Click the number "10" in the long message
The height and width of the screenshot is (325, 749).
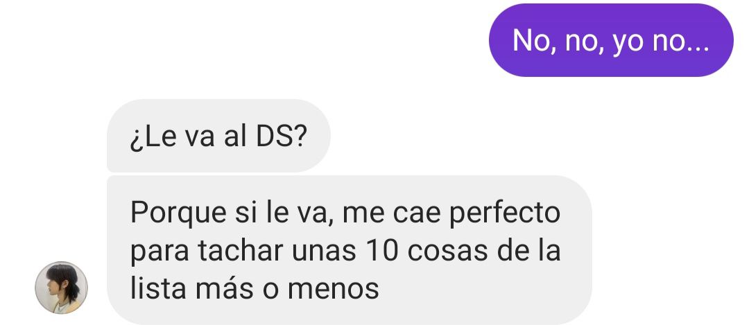[x=383, y=251]
